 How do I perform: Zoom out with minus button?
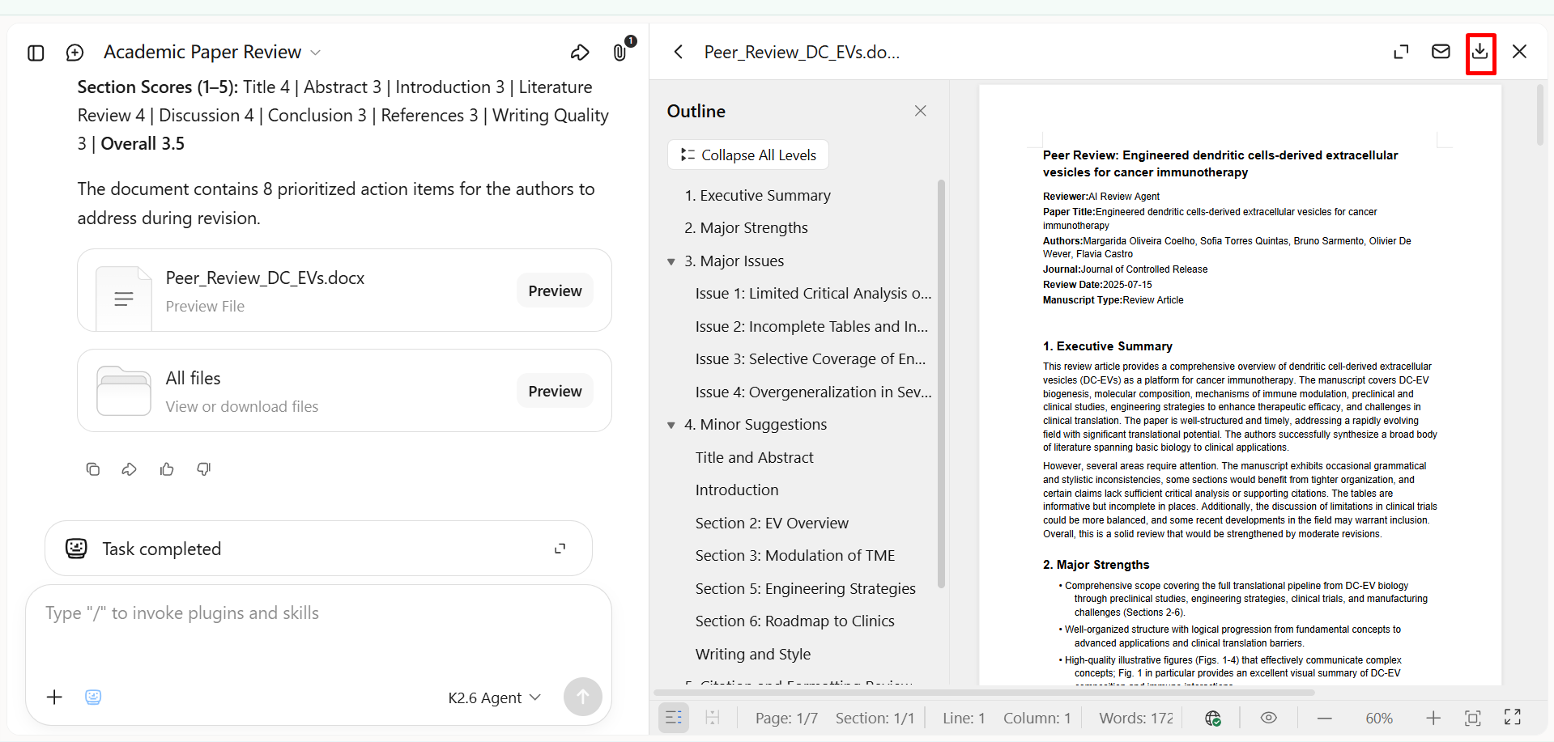coord(1325,718)
